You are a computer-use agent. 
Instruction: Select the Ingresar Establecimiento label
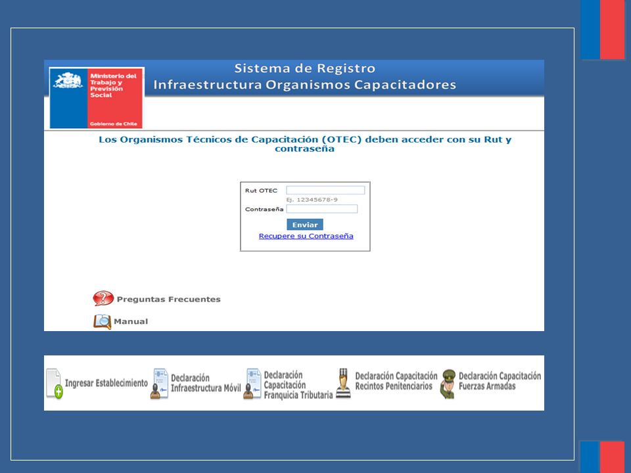pos(106,383)
